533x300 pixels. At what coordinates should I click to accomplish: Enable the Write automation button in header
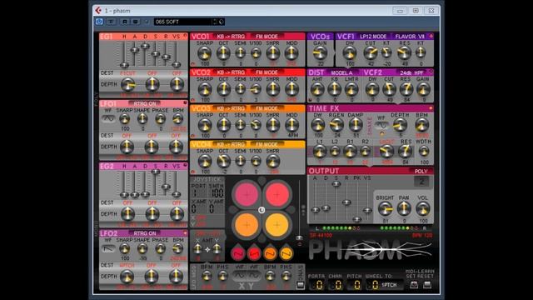tap(135, 22)
